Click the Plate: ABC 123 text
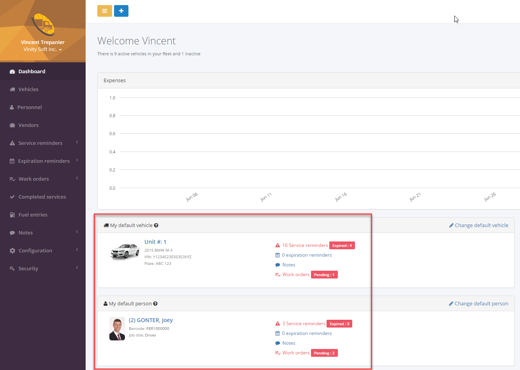The height and width of the screenshot is (370, 520). [158, 264]
